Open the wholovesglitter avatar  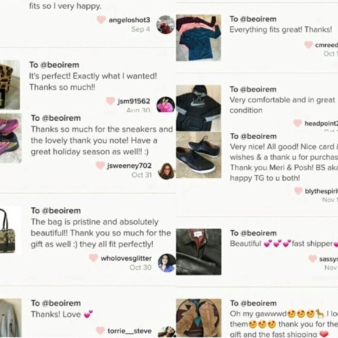click(x=167, y=263)
